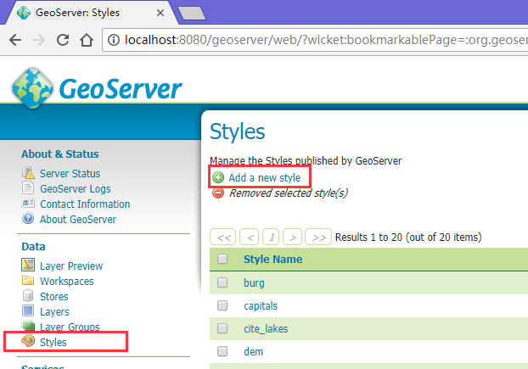The height and width of the screenshot is (369, 528).
Task: Click the browser forward arrow
Action: tap(39, 40)
